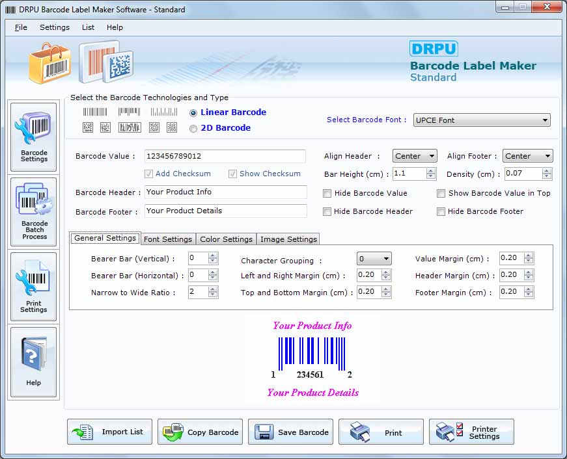Screen dimensions: 567x459
Task: Adjust Bearer Bar (Vertical) stepper
Action: click(x=213, y=258)
